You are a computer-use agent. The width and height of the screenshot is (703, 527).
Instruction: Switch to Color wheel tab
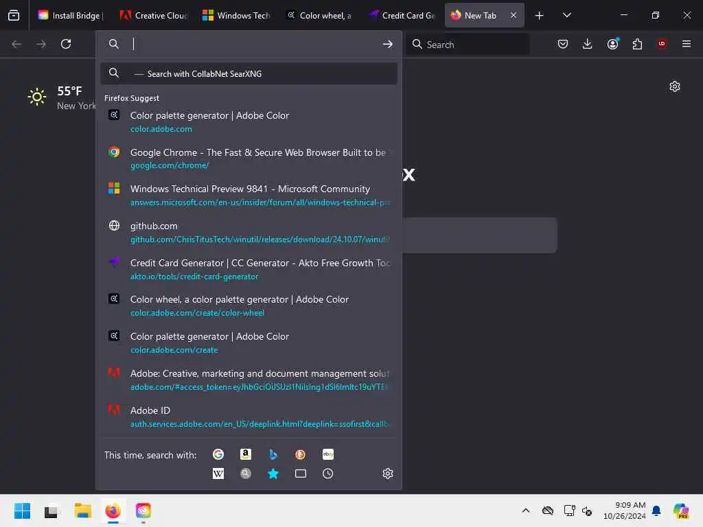(319, 16)
